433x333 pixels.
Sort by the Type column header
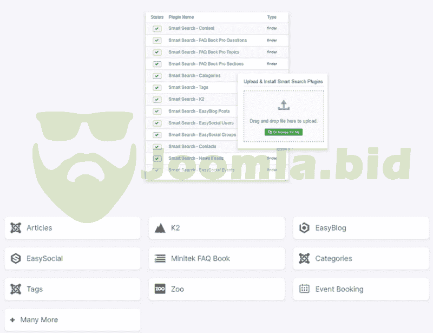[x=272, y=17]
